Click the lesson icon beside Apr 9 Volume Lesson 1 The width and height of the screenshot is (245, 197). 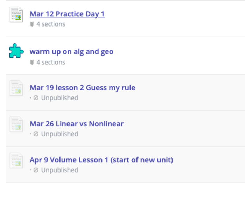16,160
